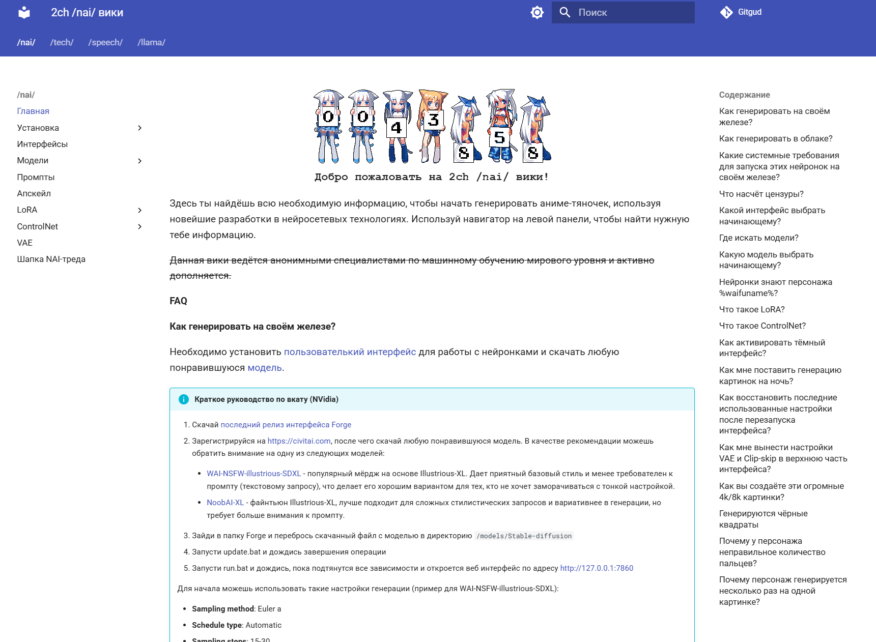Select Установка in the sidebar

click(38, 128)
